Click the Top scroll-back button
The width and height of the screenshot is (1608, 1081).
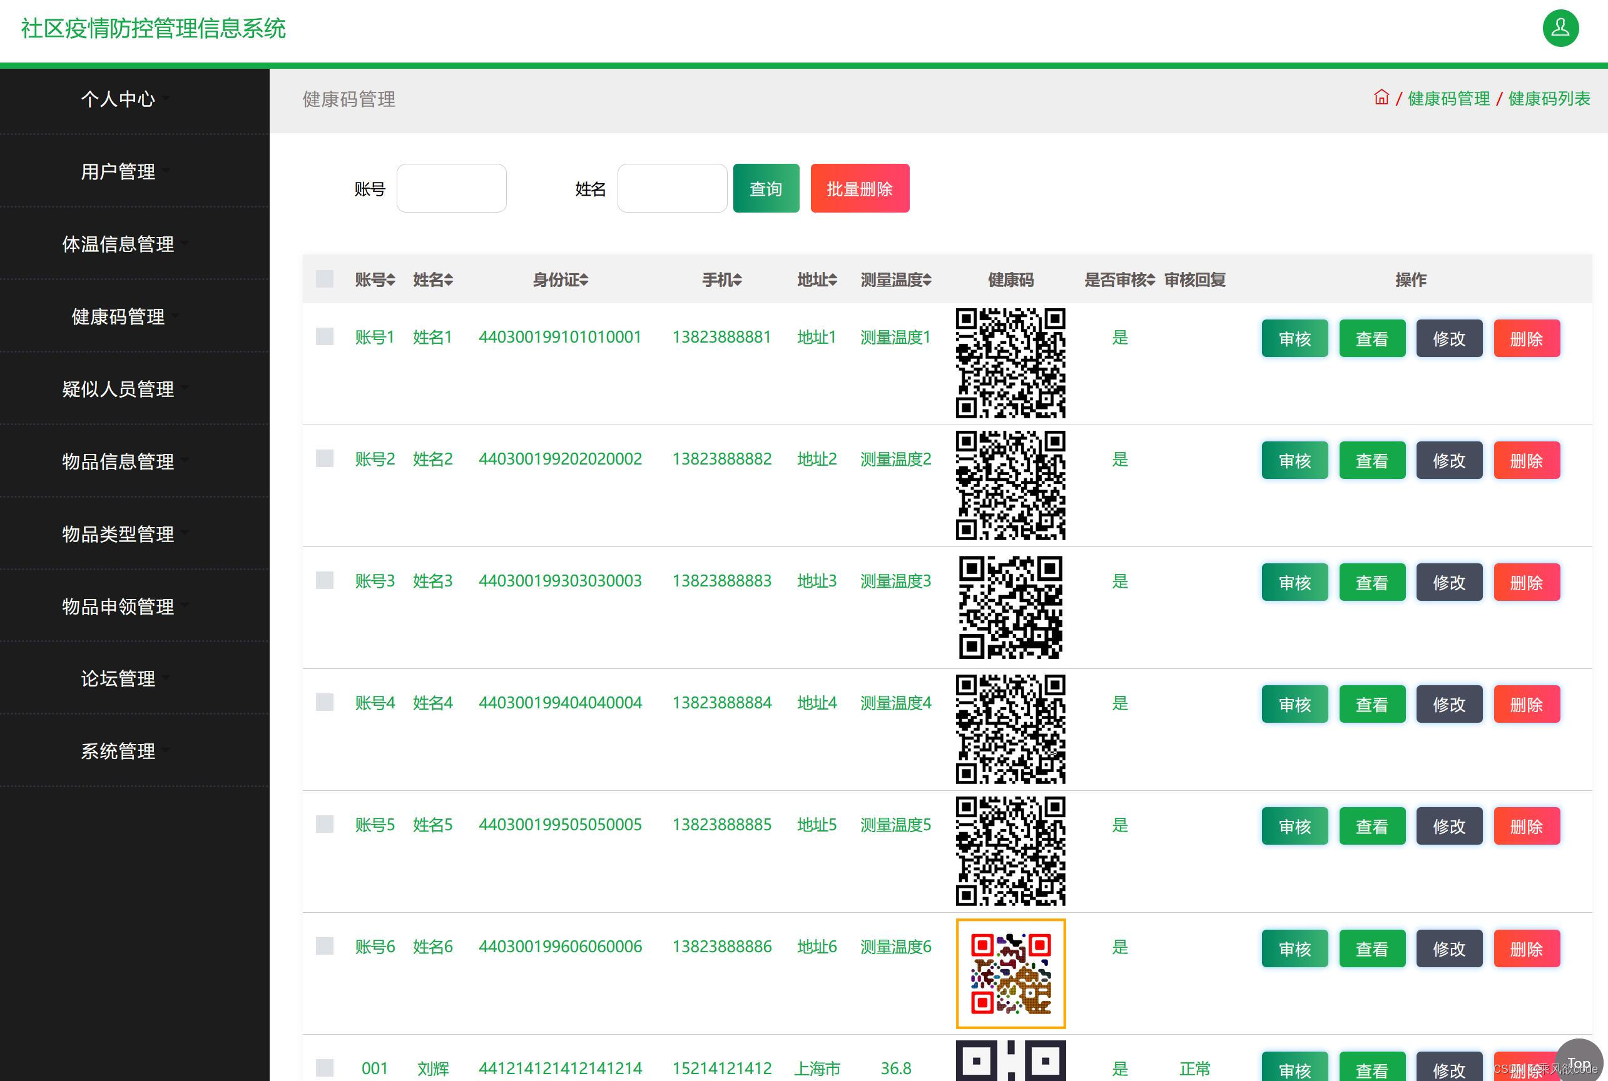pyautogui.click(x=1579, y=1062)
